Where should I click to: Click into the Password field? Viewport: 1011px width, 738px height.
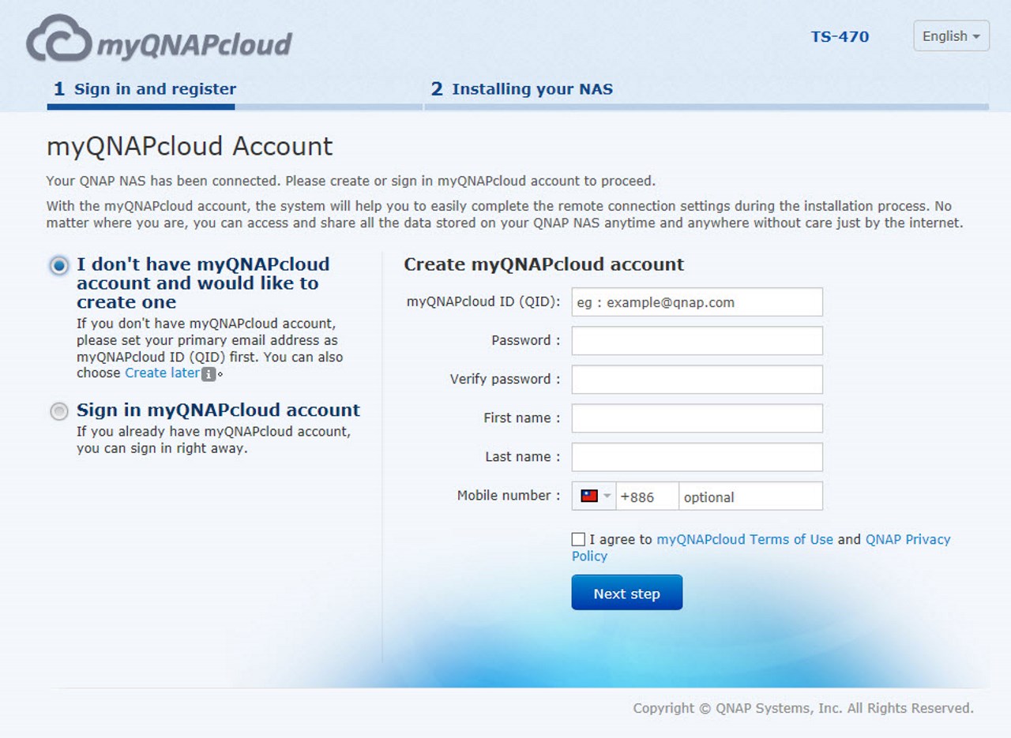(697, 340)
